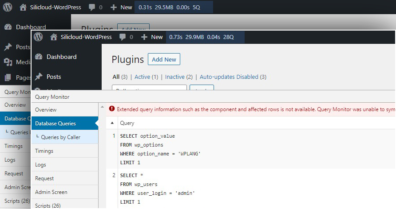This screenshot has height=209, width=396.
Task: Open Posts menu in front window sidebar
Action: coord(54,77)
